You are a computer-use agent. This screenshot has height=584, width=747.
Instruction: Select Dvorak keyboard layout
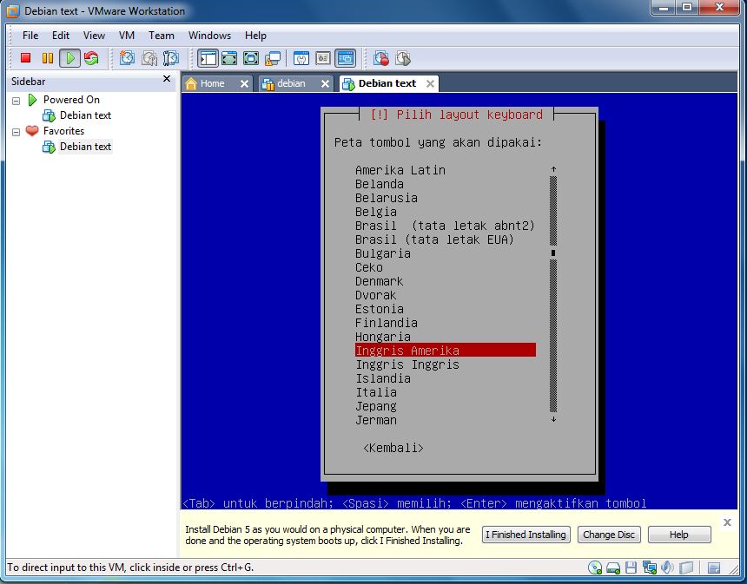click(x=376, y=295)
